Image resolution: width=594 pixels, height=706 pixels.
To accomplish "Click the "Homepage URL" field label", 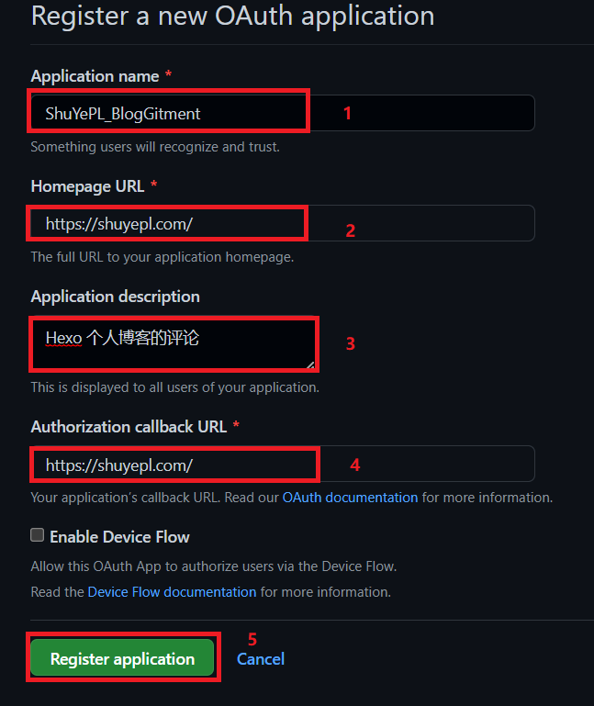I will [87, 186].
